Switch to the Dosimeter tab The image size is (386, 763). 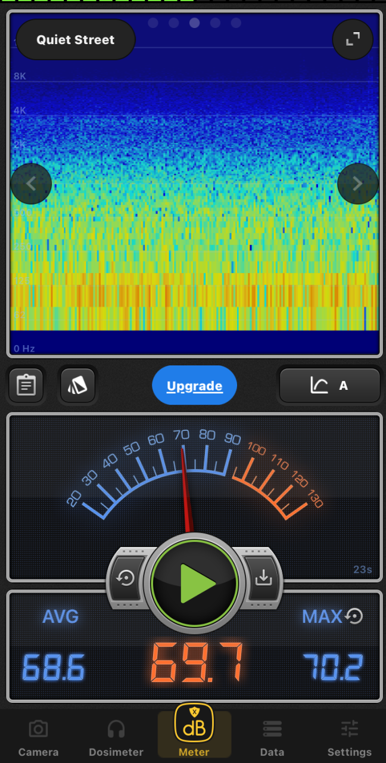pyautogui.click(x=116, y=737)
